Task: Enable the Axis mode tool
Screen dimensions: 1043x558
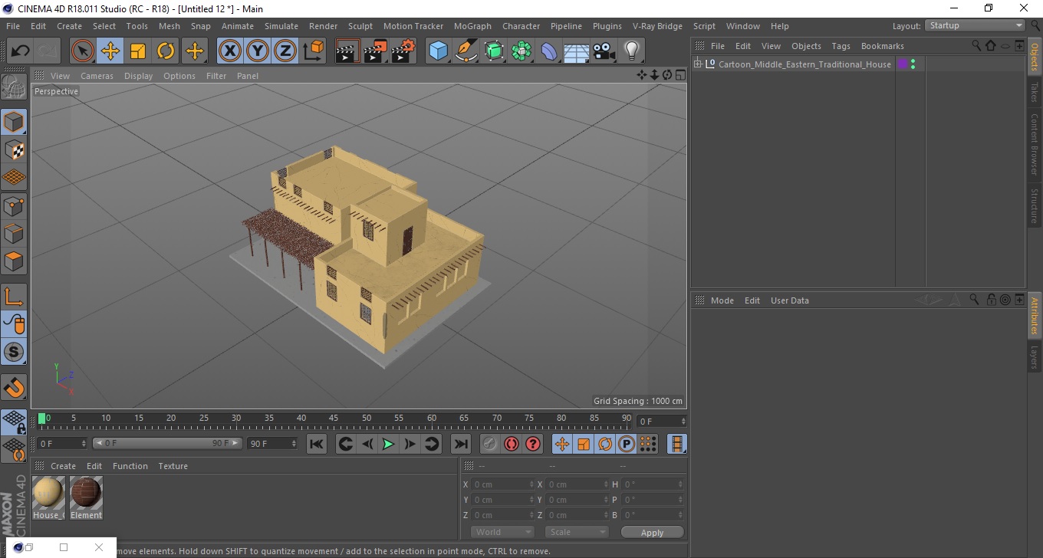Action: [14, 297]
